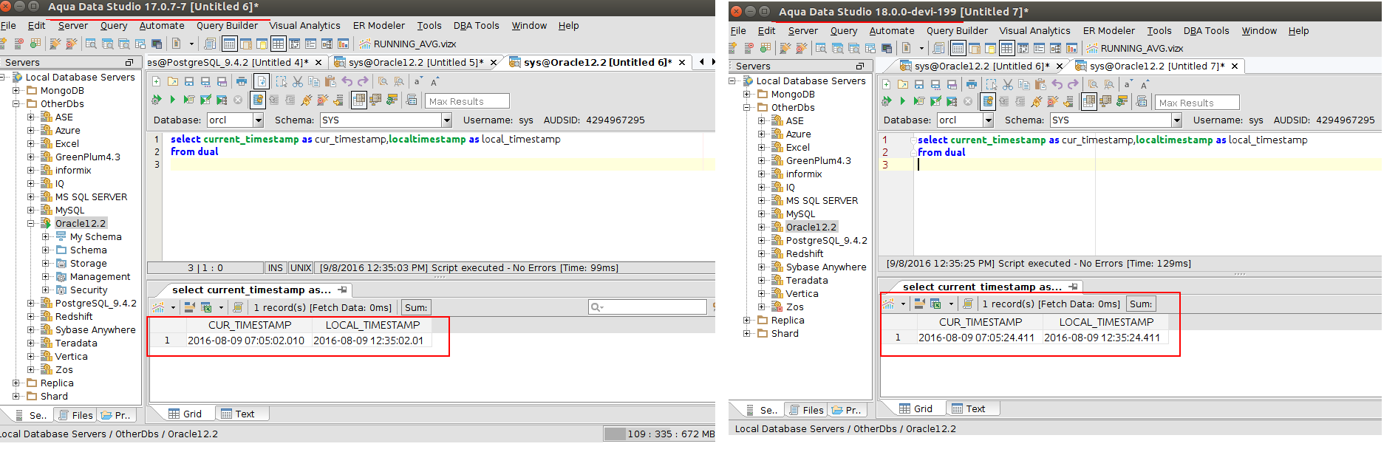Click the pin icon on the 18.0 results tab
1398x455 pixels.
pyautogui.click(x=1073, y=286)
